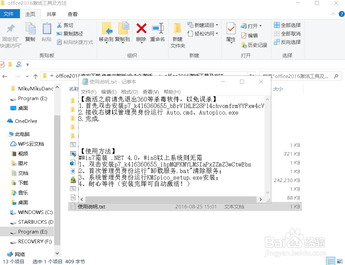Collapse the ribbon with the chevron
This screenshot has width=345, height=265.
[x=333, y=14]
